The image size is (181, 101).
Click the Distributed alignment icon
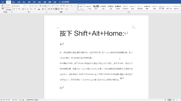(59, 9)
